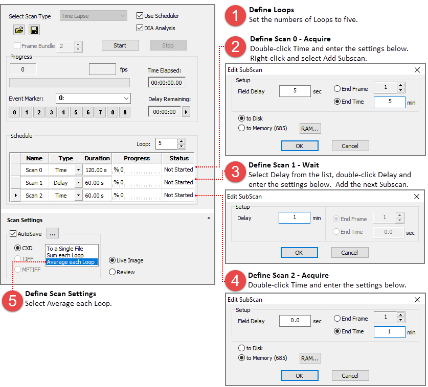This screenshot has height=387, width=428.
Task: Open the Scan 0 Type dropdown
Action: 78,170
